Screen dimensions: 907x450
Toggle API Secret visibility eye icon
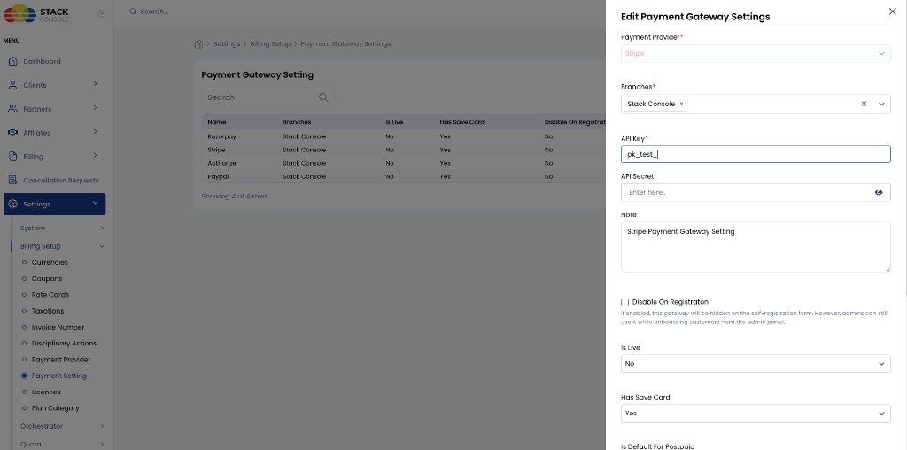pos(879,192)
